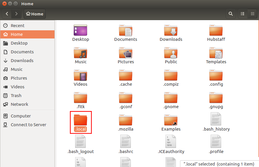
Task: Go forward with the right arrow button
Action: [x=16, y=14]
